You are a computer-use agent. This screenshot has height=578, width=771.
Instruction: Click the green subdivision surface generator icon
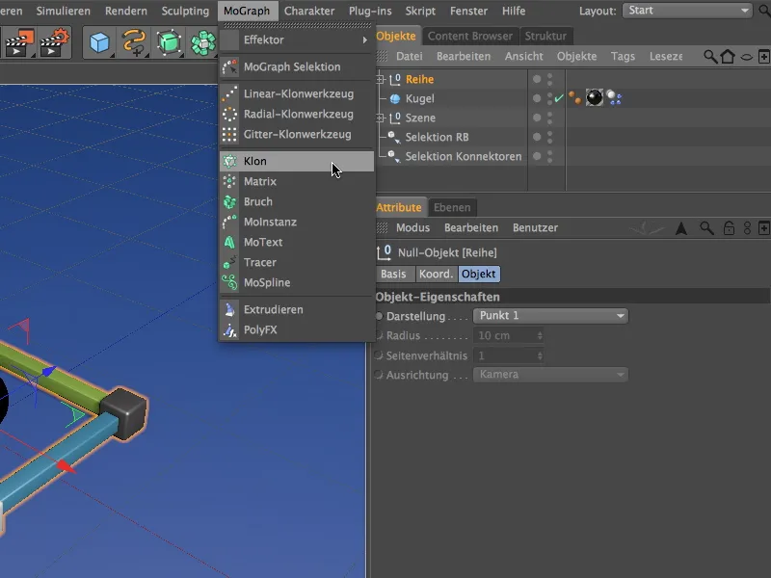[169, 42]
